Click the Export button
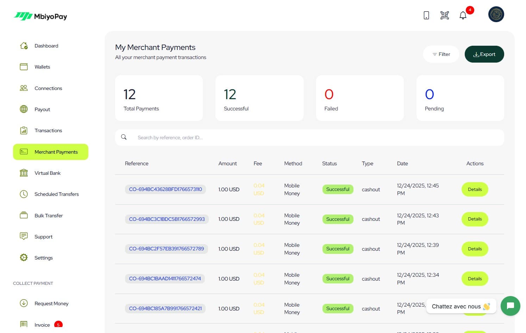Image resolution: width=526 pixels, height=333 pixels. [484, 54]
